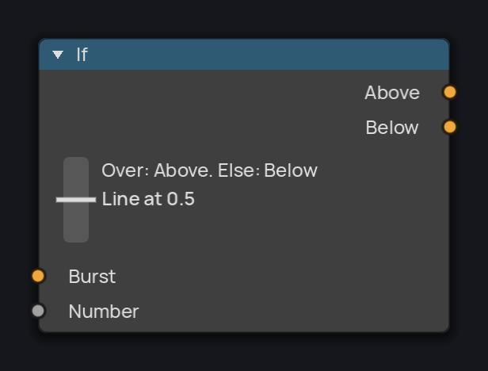The image size is (488, 371).
Task: Click the Below output label
Action: (x=392, y=128)
